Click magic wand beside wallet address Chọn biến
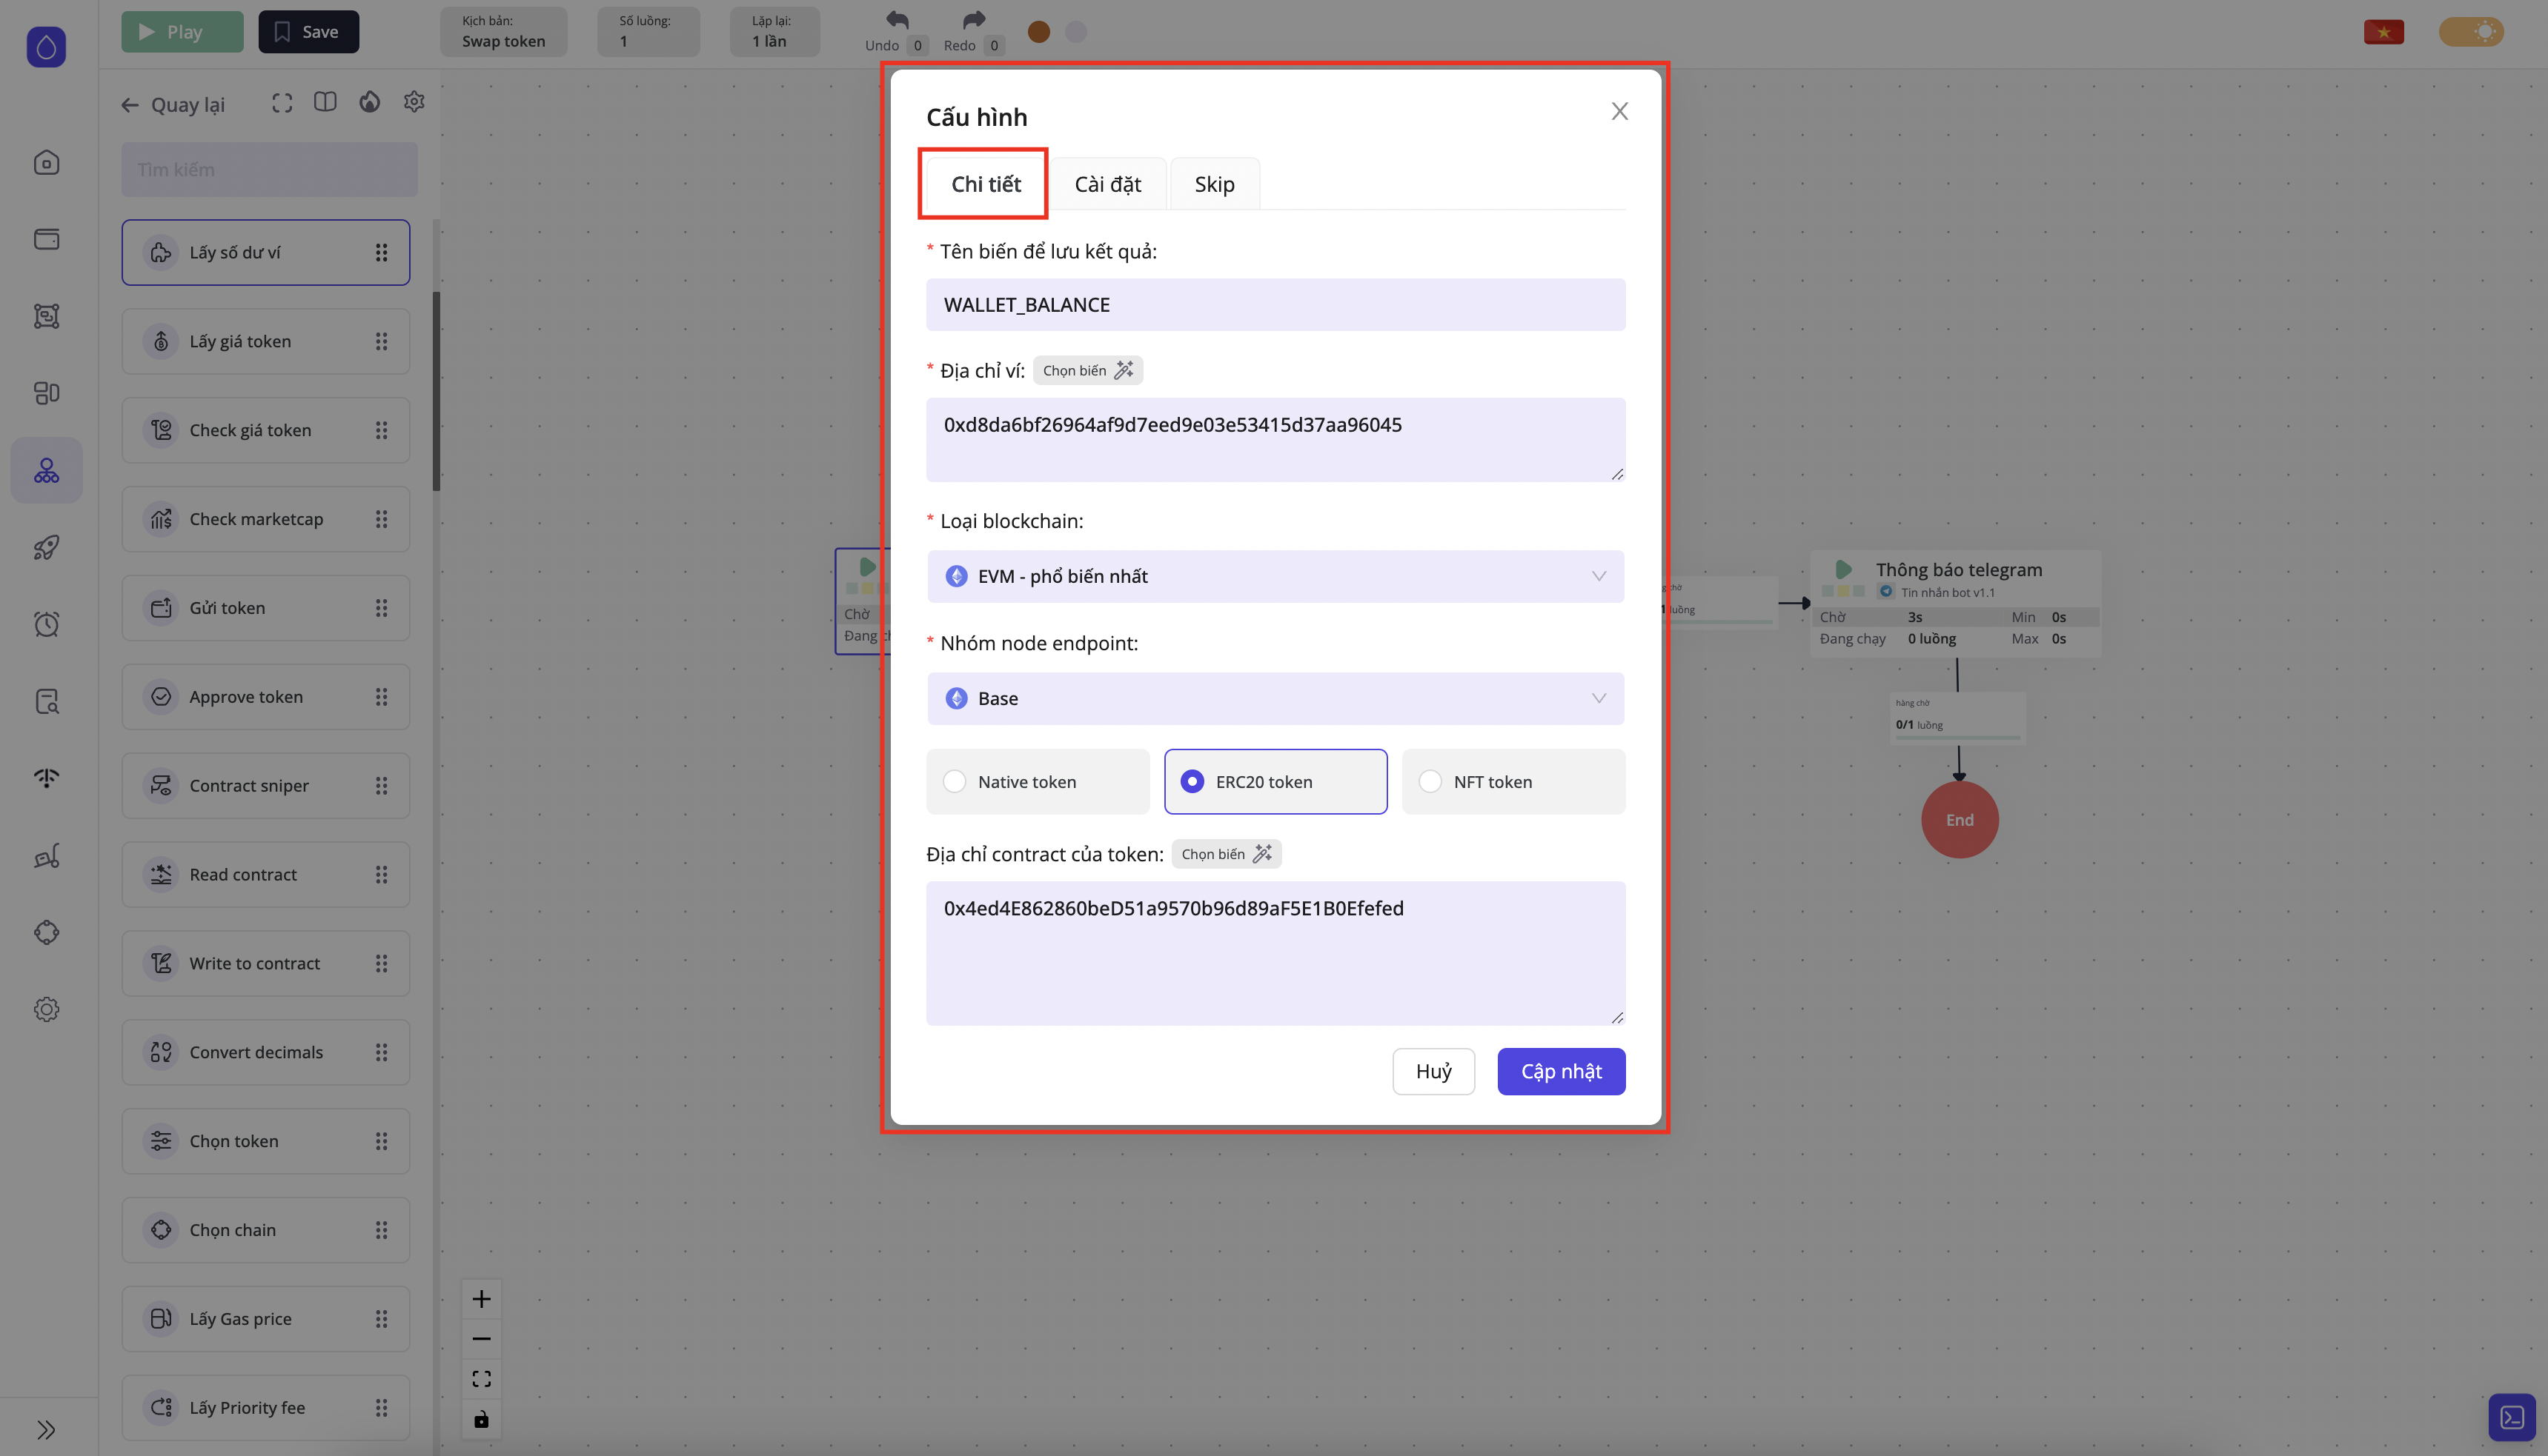 pyautogui.click(x=1124, y=370)
